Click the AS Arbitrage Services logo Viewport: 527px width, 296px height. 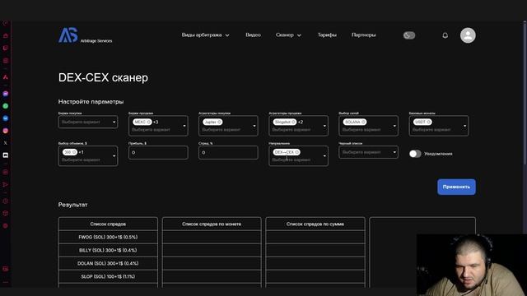pos(86,35)
